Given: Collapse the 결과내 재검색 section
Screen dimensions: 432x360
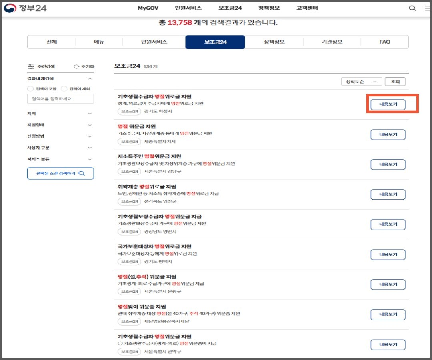Looking at the screenshot, I should 90,79.
